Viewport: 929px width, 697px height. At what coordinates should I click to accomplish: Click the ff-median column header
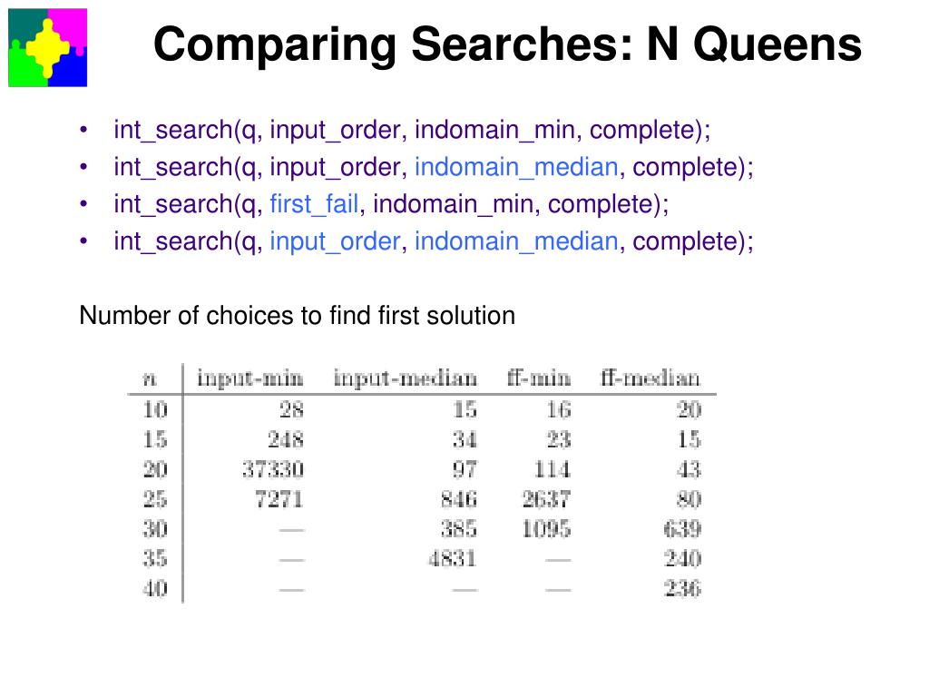pos(650,378)
